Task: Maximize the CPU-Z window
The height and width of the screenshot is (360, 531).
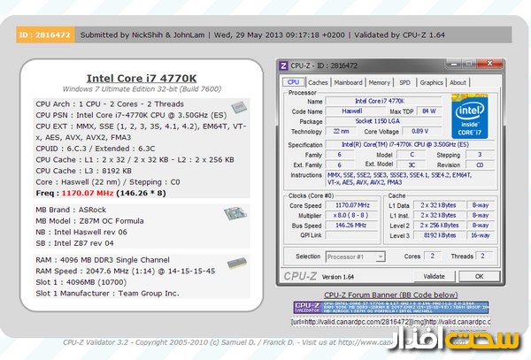Action: (x=469, y=64)
